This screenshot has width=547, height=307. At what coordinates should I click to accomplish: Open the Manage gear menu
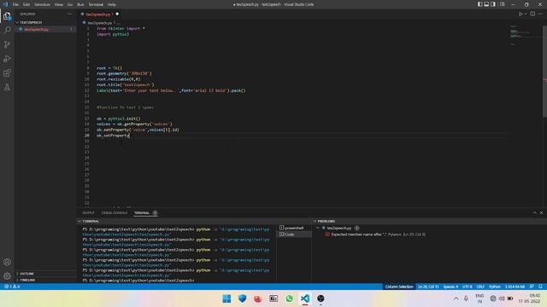point(7,276)
